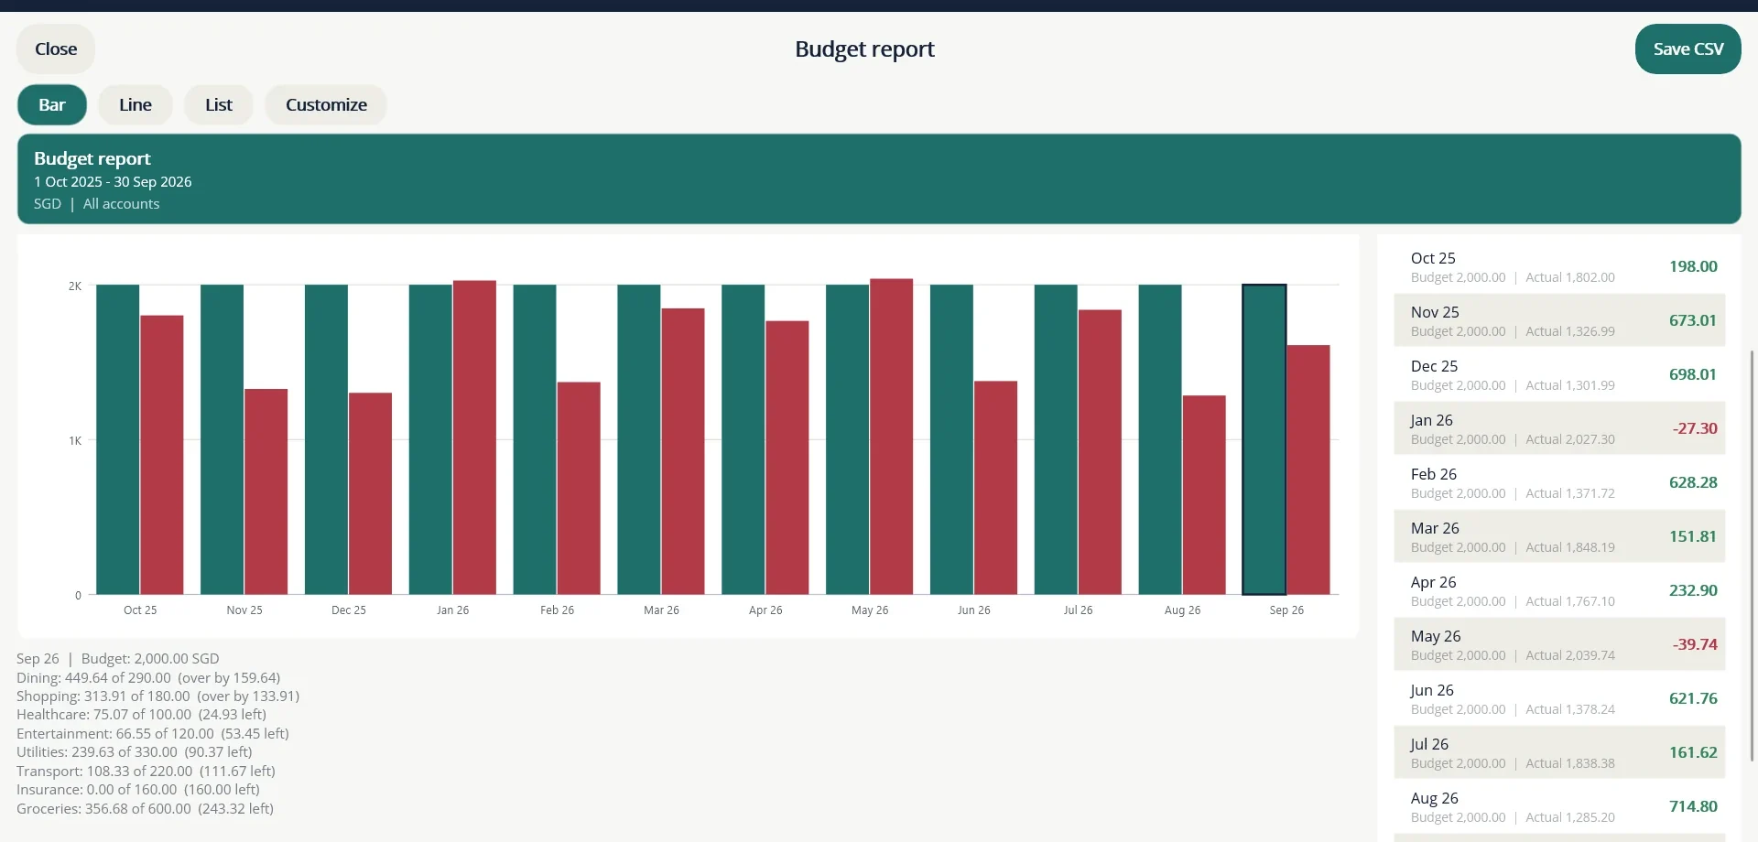Select the teal Oct 25 budget bar
Image resolution: width=1758 pixels, height=842 pixels.
pyautogui.click(x=118, y=439)
